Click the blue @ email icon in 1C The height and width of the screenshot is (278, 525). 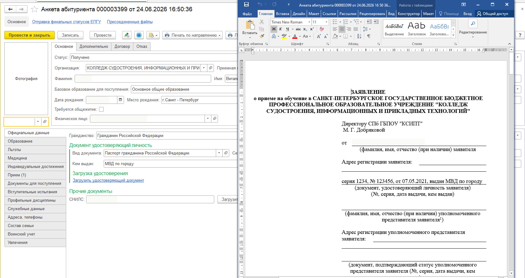tap(139, 35)
